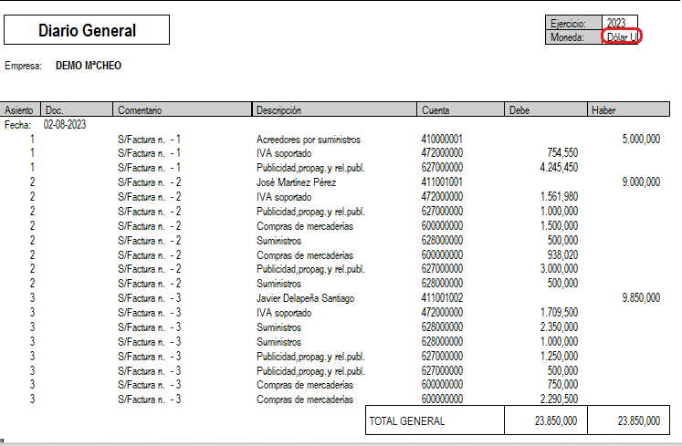Image resolution: width=682 pixels, height=446 pixels.
Task: Select the Debe amount 938,020
Action: 562,254
